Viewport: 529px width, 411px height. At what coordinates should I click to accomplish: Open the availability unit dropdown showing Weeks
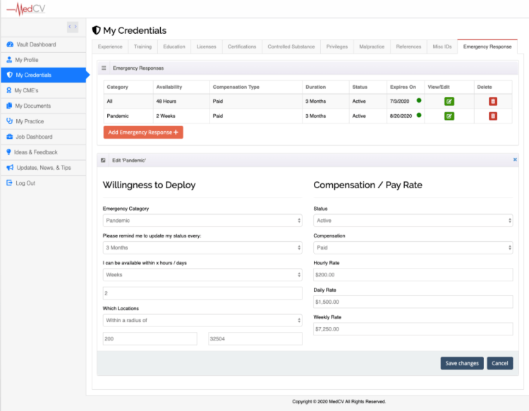(202, 275)
